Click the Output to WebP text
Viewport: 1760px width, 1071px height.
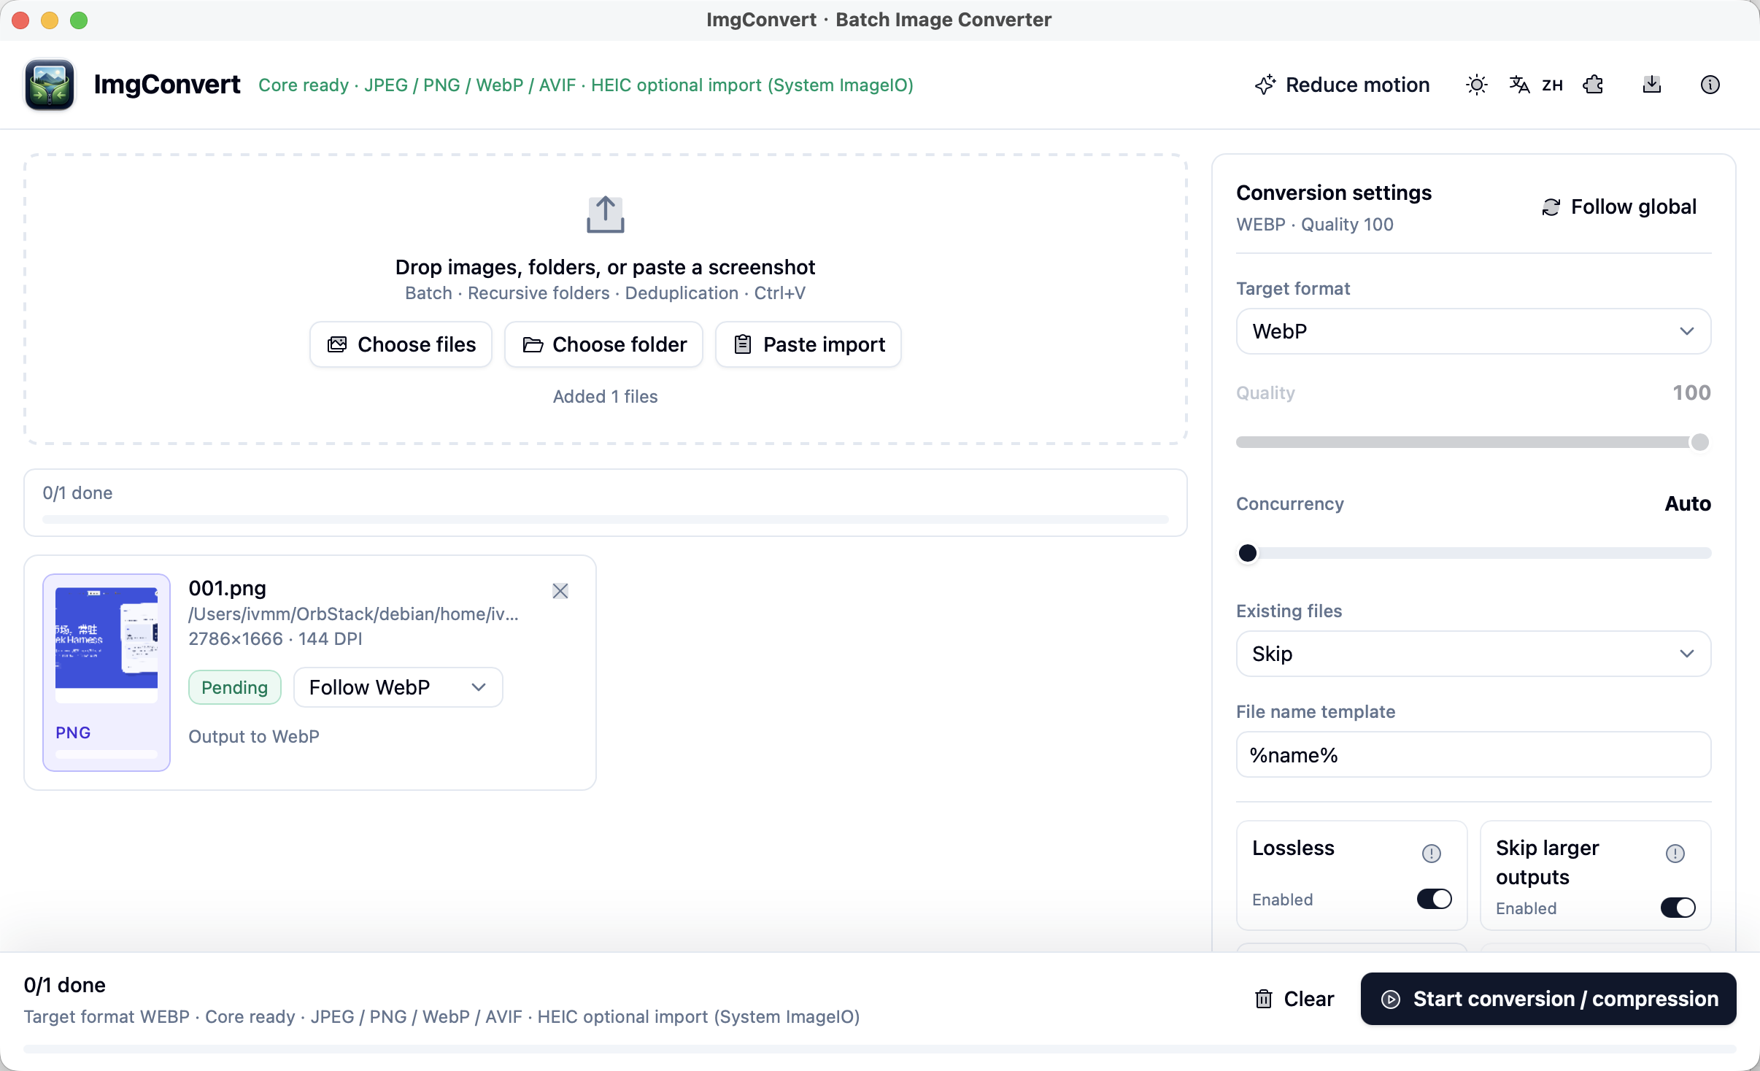pyautogui.click(x=254, y=737)
